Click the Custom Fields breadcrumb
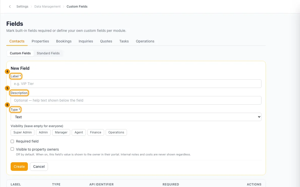Image resolution: width=300 pixels, height=187 pixels. [77, 7]
